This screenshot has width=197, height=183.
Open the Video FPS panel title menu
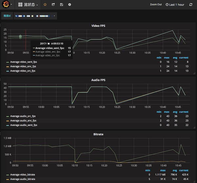[x=98, y=26]
